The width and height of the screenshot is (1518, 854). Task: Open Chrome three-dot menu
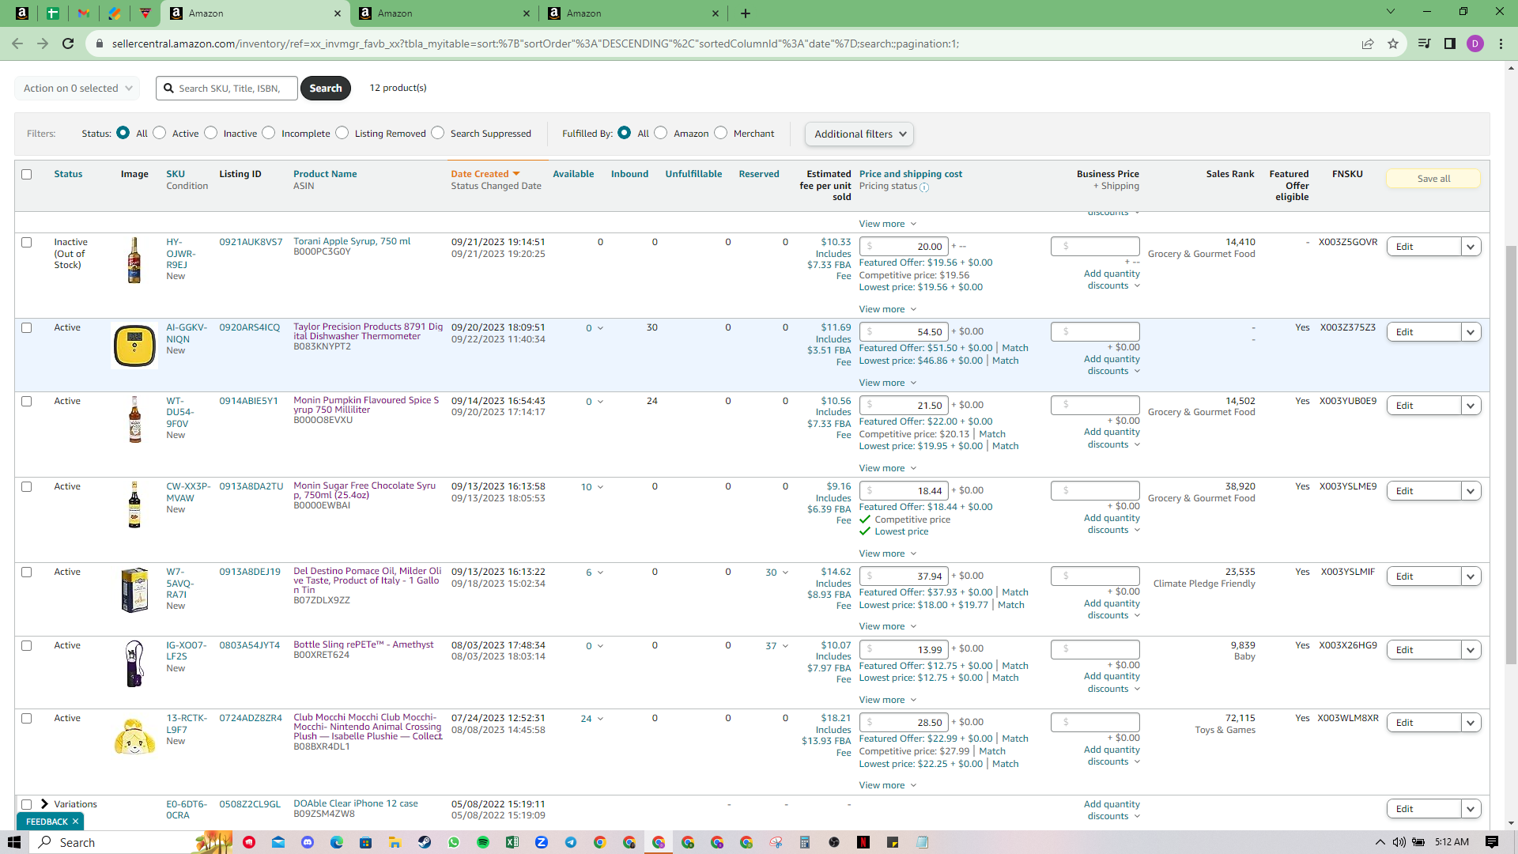tap(1501, 43)
